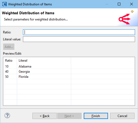
Task: Minimize the dialog window
Action: point(107,4)
